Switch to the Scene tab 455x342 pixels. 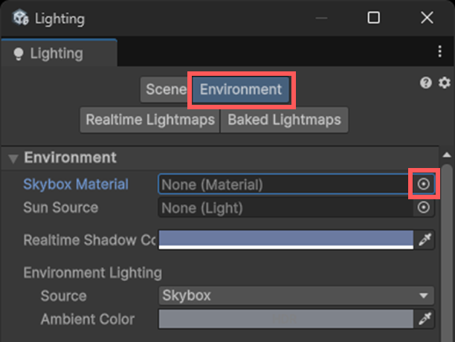point(166,90)
